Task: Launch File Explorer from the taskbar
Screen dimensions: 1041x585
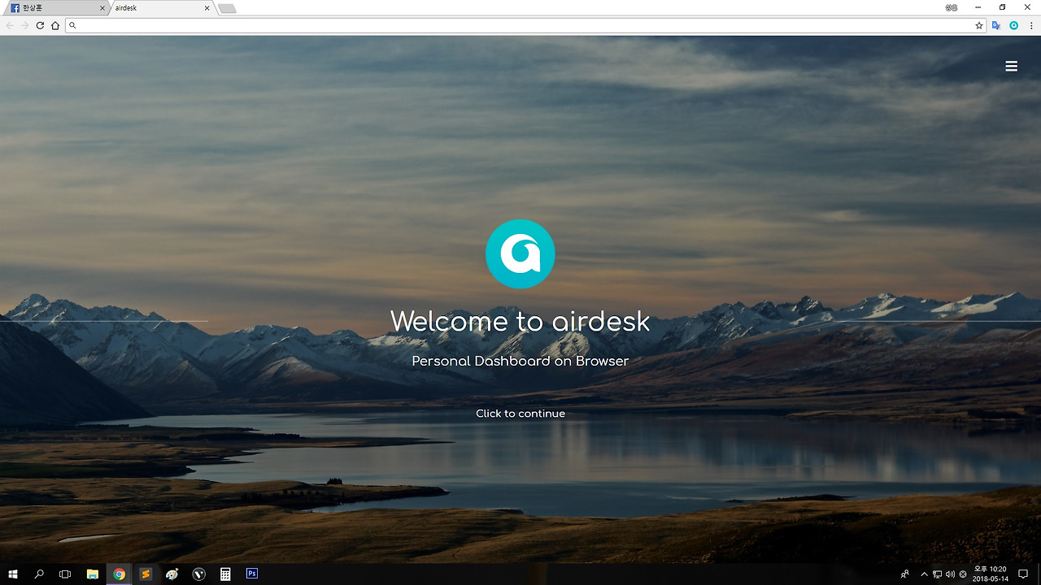Action: click(93, 574)
